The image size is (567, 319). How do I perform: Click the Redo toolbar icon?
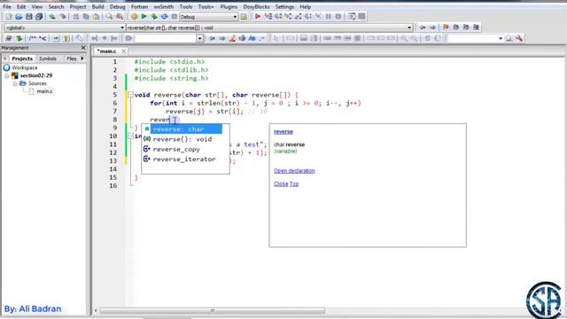point(63,17)
